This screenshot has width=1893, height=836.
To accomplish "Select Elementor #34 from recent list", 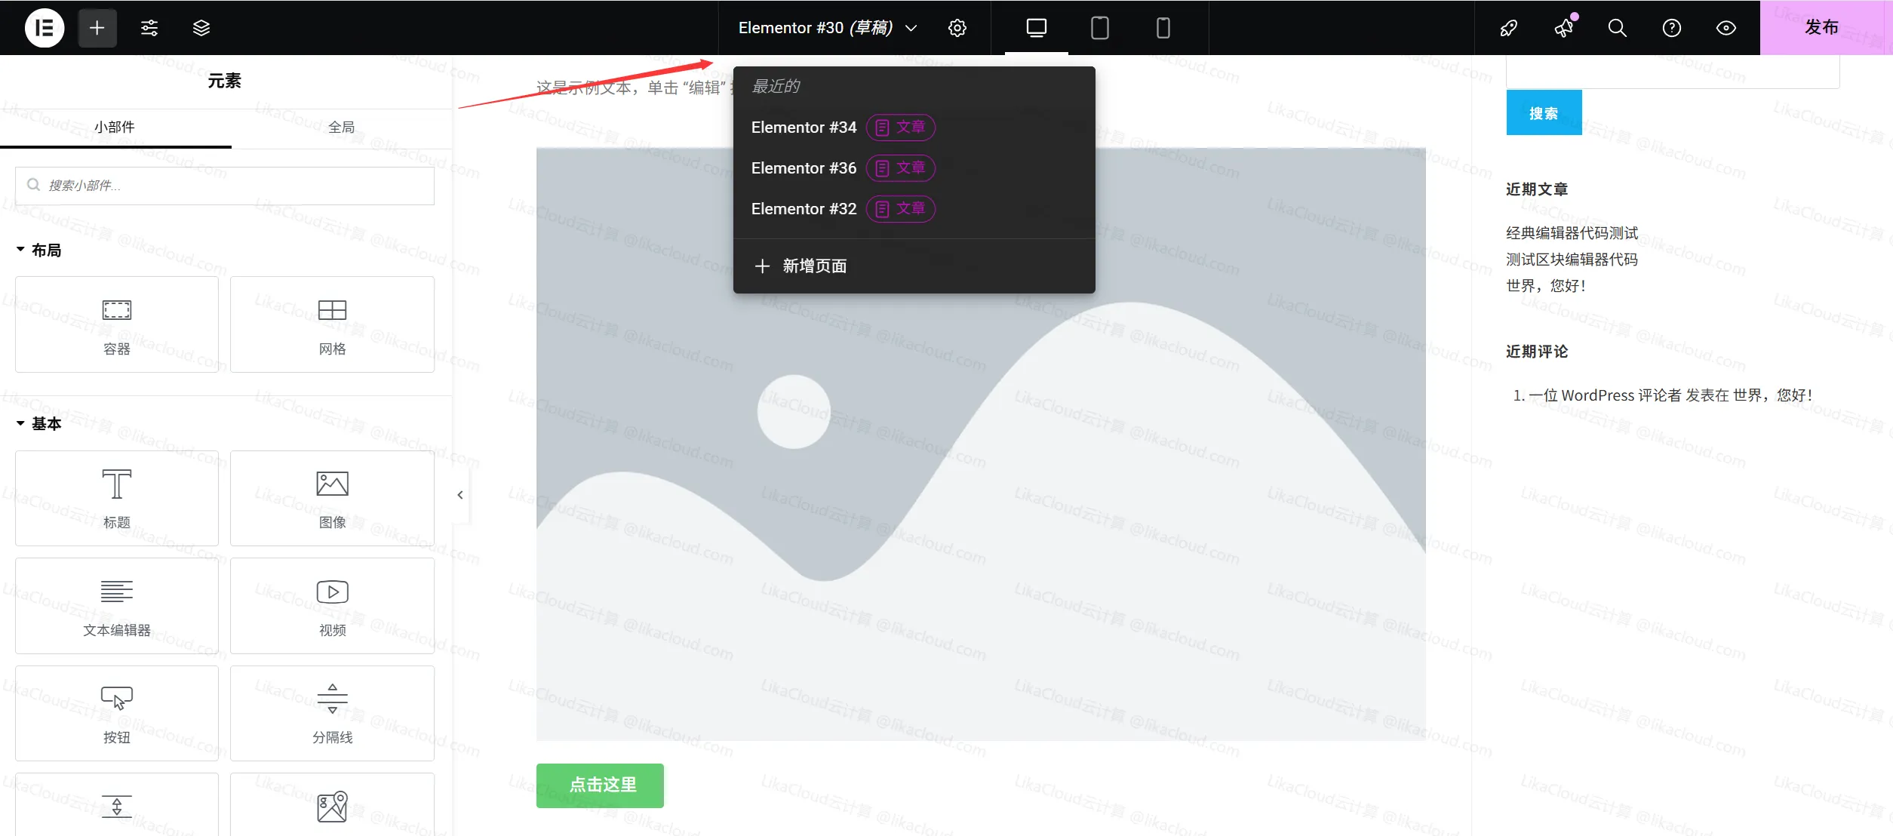I will [x=803, y=127].
